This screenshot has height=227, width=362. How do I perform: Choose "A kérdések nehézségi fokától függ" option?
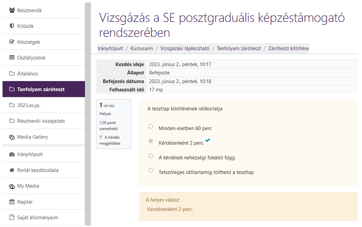pos(151,156)
